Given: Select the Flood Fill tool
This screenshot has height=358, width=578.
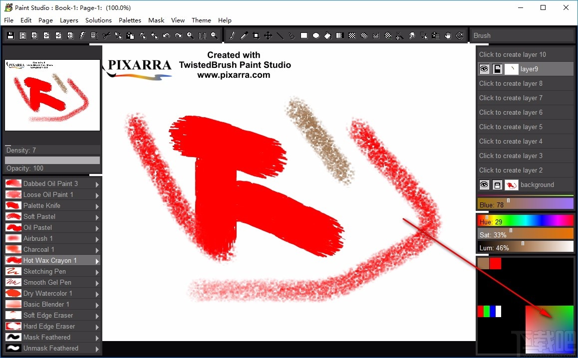Looking at the screenshot, I should click(x=327, y=35).
